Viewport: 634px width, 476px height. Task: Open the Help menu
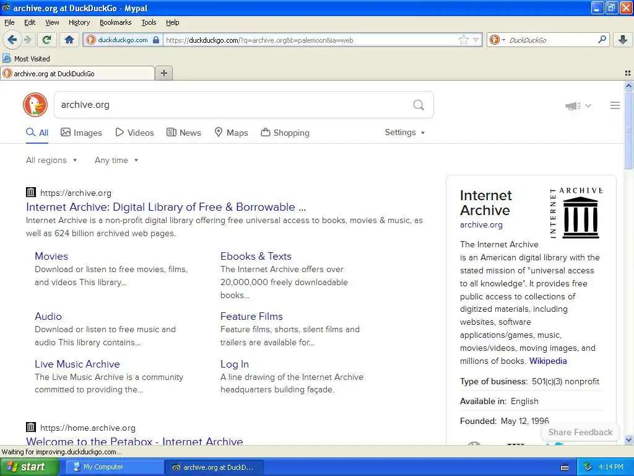click(172, 22)
